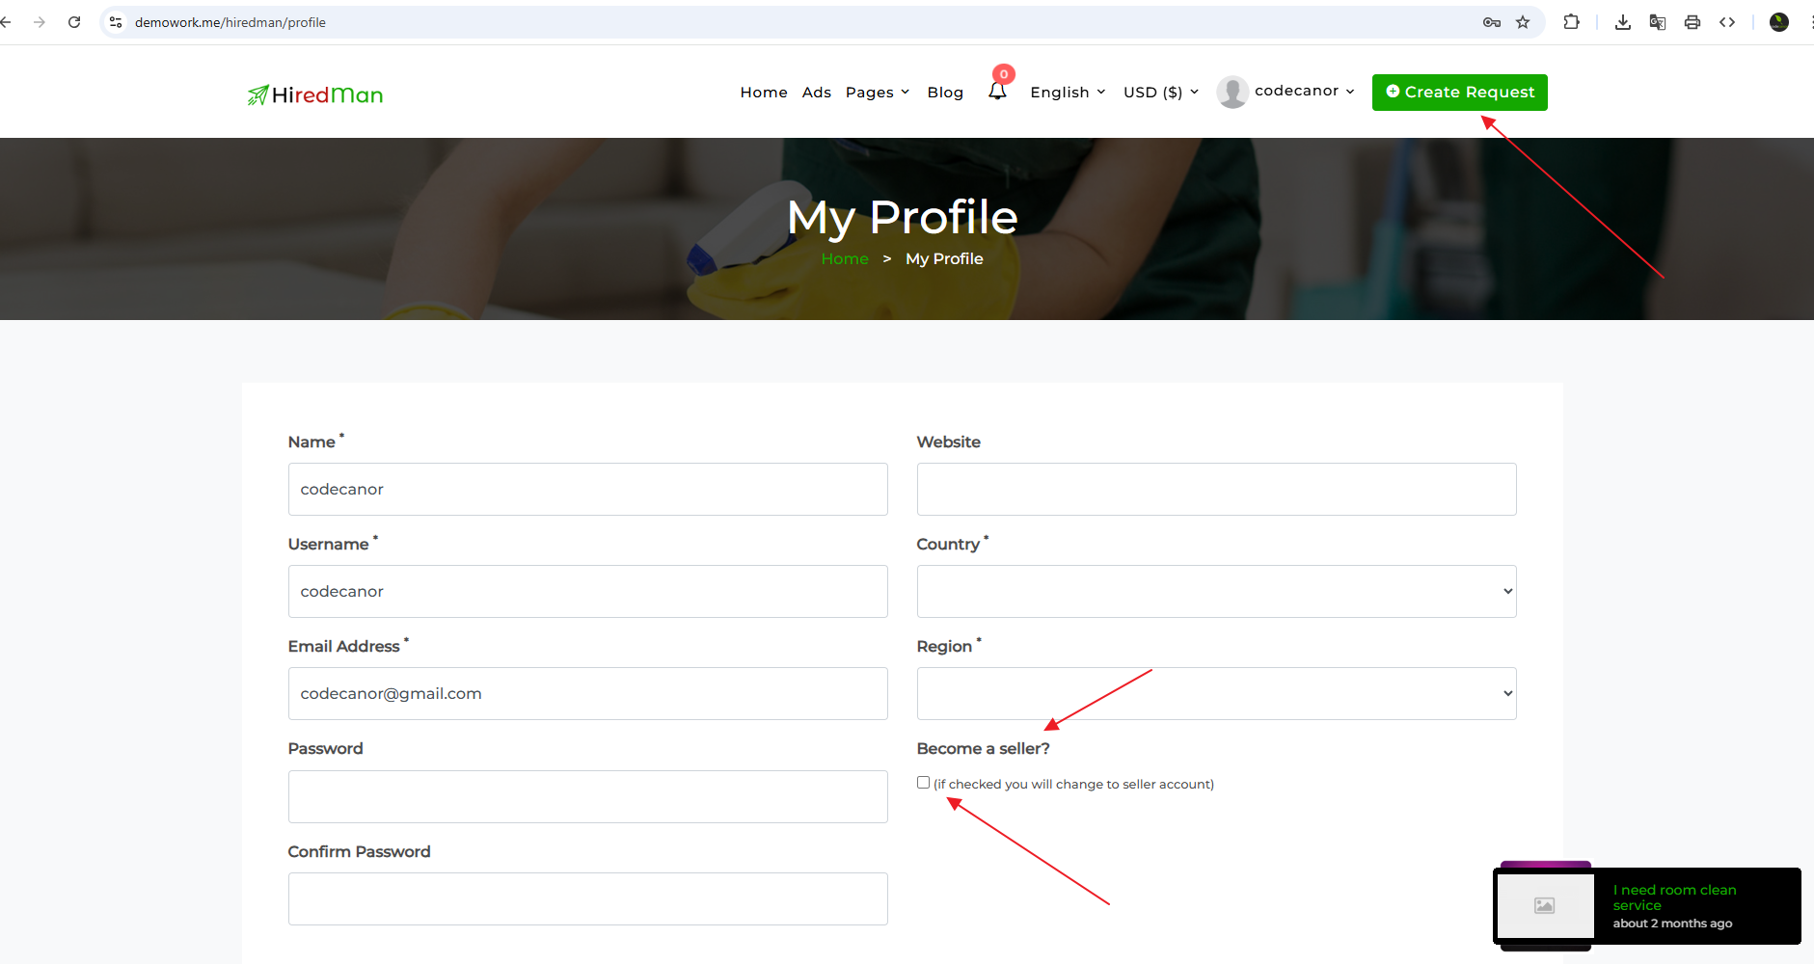Bookmark this page with the star icon

(1523, 22)
